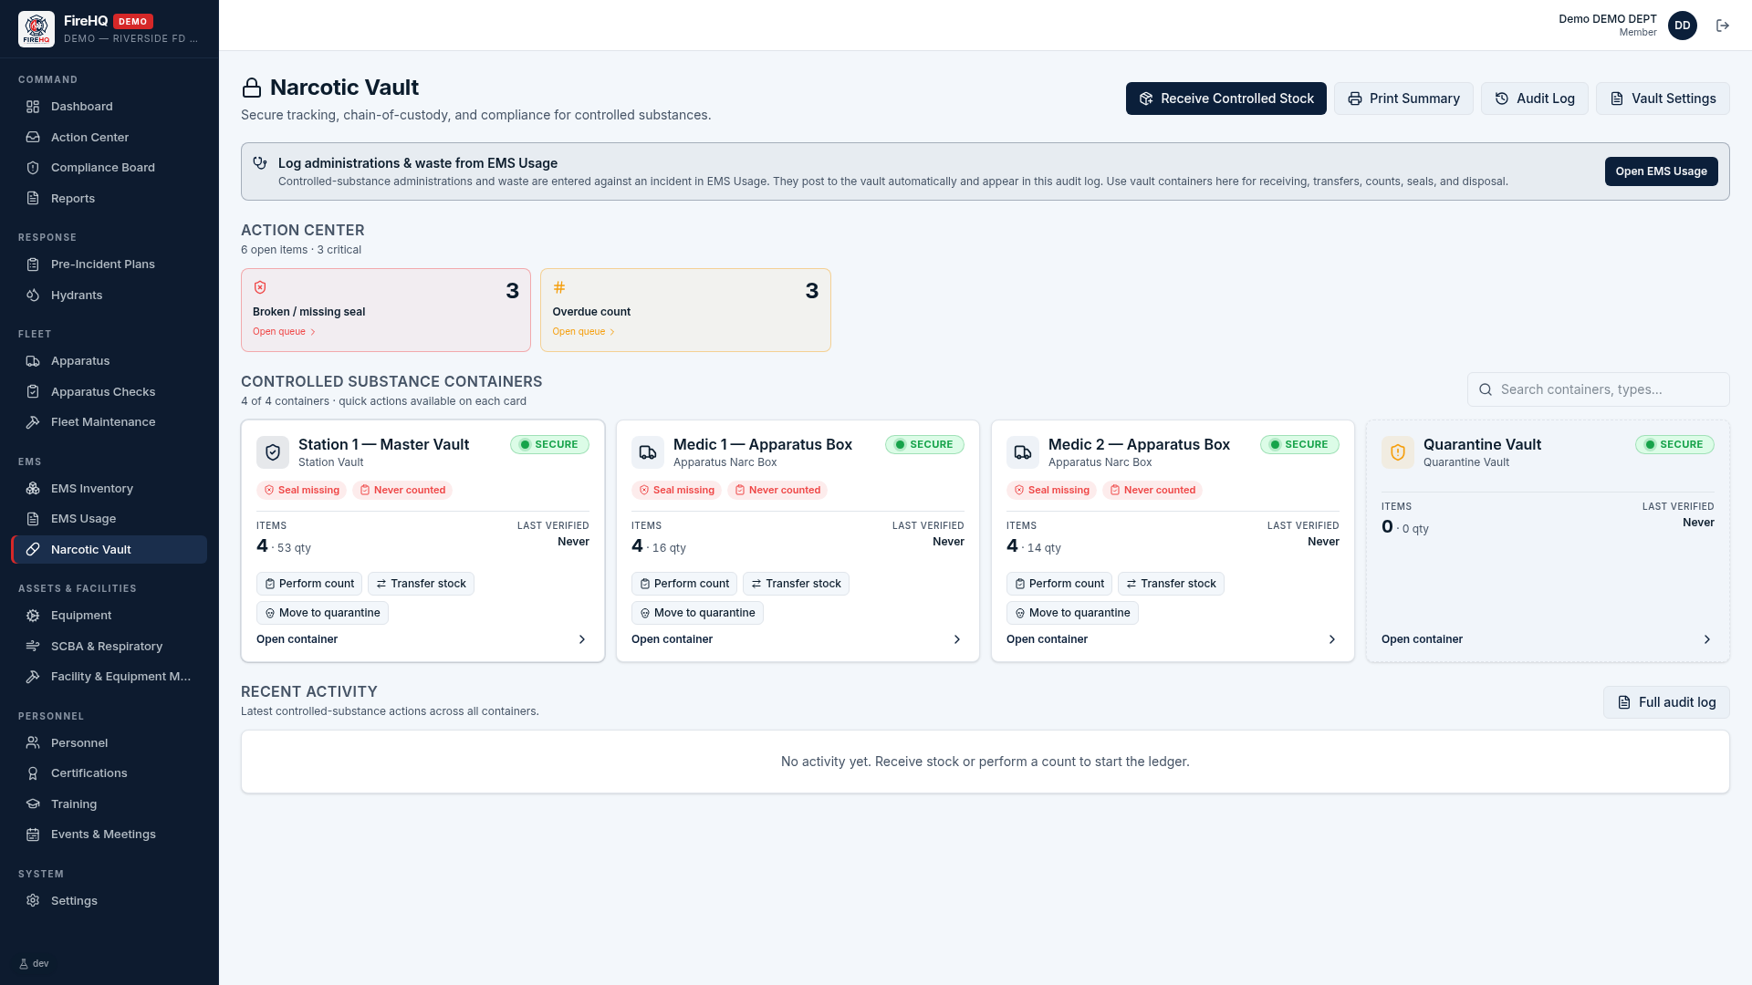The image size is (1752, 985).
Task: Click the shield icon on the Station 1 Master Vault card
Action: click(x=273, y=452)
